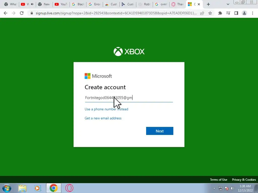The image size is (258, 193).
Task: Switch to the 'Robl' tab
Action: [x=144, y=4]
